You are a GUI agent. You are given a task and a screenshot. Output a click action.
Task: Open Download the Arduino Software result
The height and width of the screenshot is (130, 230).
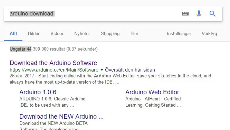pyautogui.click(x=54, y=63)
